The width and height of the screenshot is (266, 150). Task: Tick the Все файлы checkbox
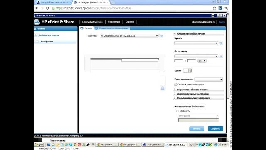(37, 42)
